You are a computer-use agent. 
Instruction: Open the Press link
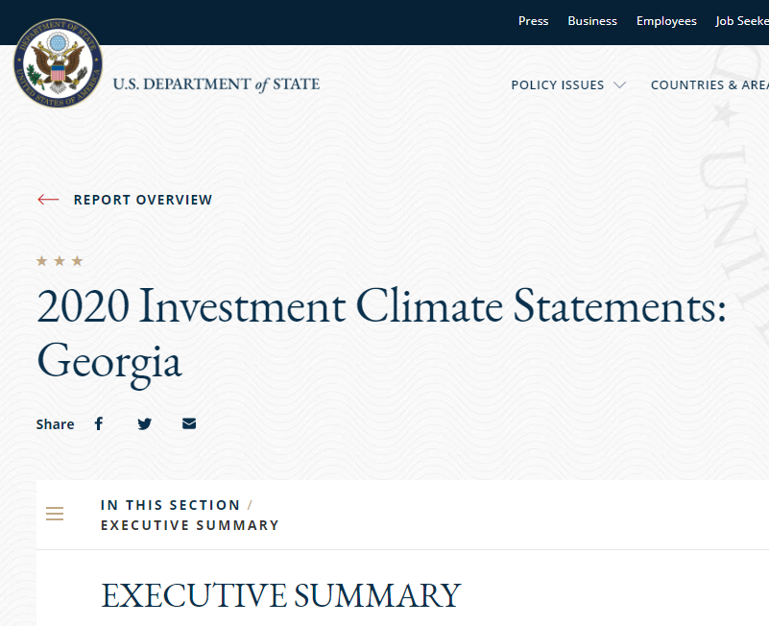pos(533,21)
